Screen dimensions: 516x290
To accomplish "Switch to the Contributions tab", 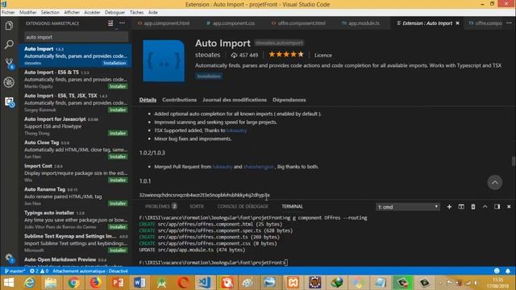I will tap(179, 100).
